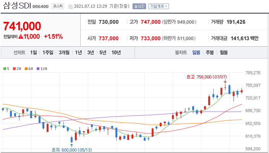The image size is (269, 153).
Task: Click the 755,097 y-axis label
Action: click(x=253, y=85)
